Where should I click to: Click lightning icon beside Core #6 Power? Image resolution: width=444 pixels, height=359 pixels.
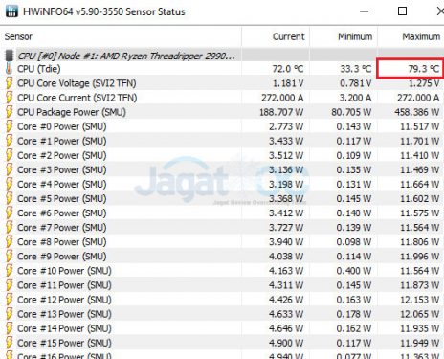(10, 213)
